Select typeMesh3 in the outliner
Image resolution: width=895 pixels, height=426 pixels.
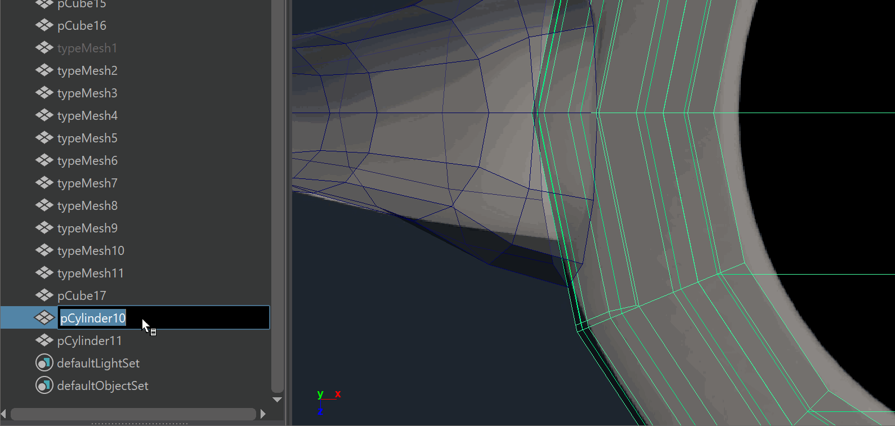(87, 93)
